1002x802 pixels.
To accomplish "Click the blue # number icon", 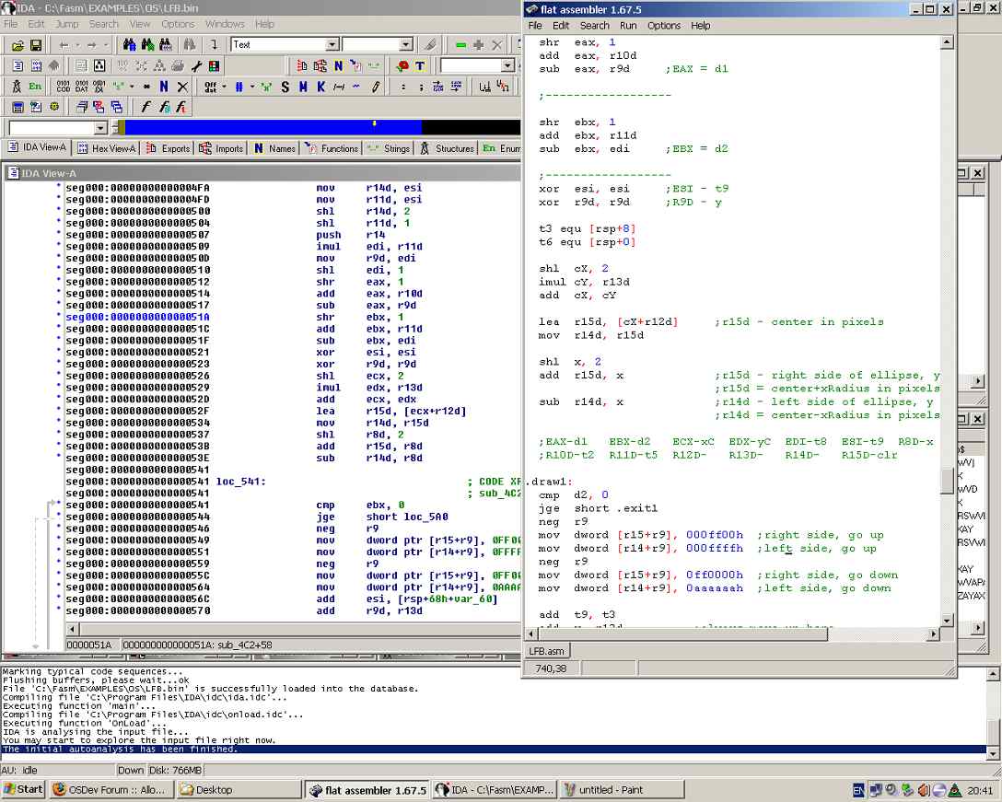I will (239, 87).
